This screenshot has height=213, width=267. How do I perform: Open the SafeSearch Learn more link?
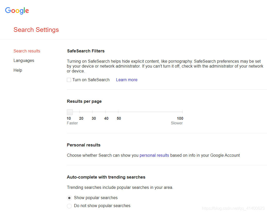[x=127, y=80]
